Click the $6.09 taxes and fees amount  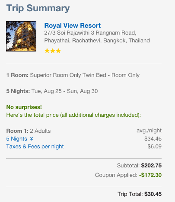(154, 147)
